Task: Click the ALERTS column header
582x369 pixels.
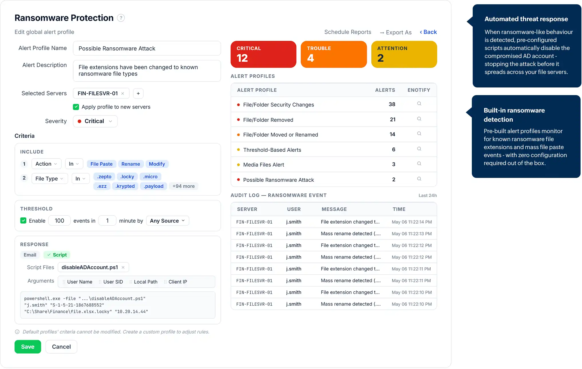Action: [x=385, y=90]
